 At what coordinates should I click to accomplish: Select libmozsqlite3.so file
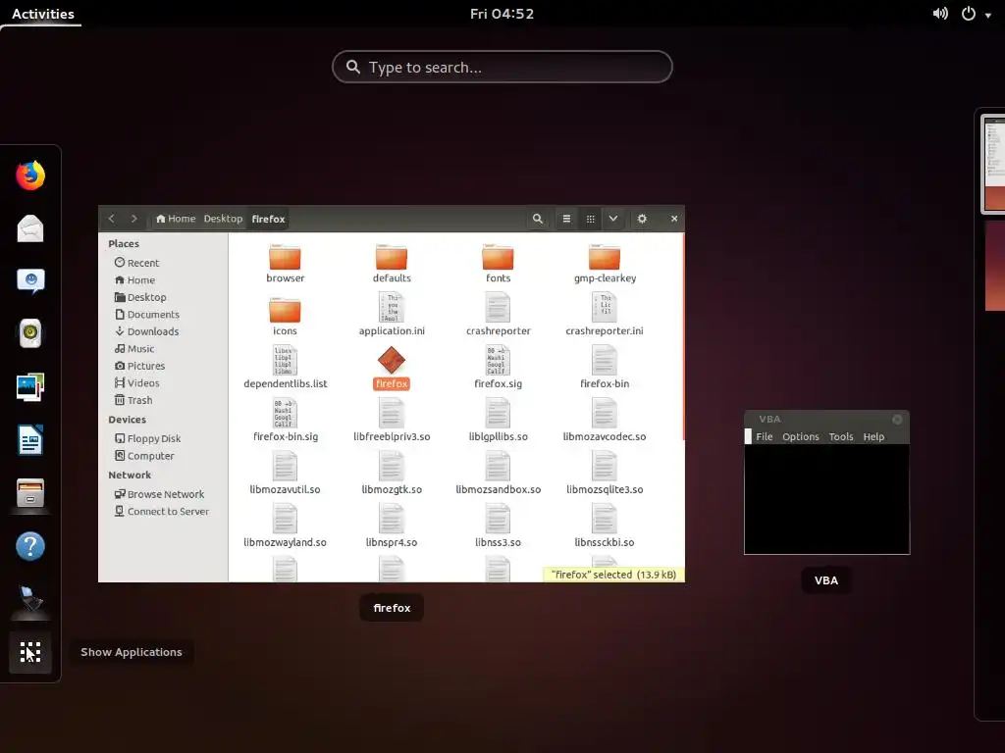click(x=605, y=474)
